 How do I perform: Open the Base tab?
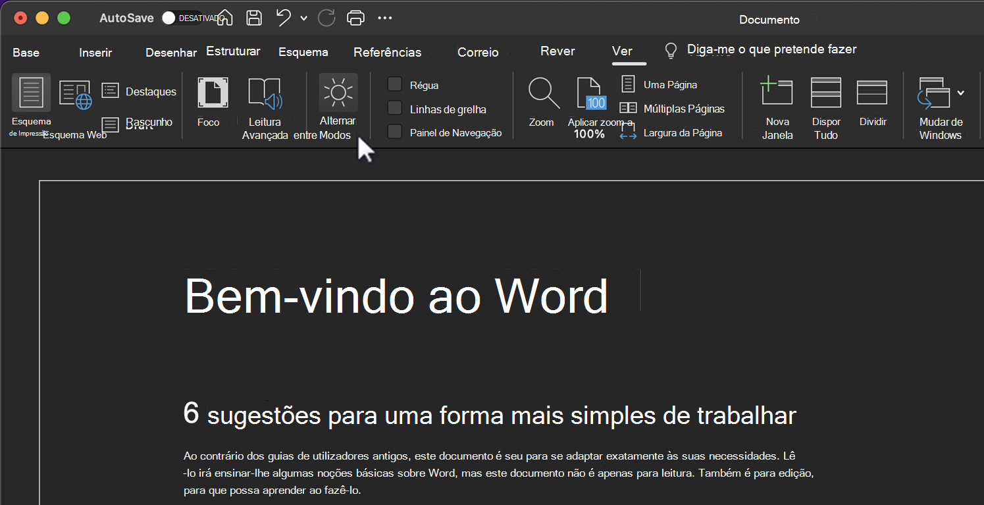coord(26,53)
